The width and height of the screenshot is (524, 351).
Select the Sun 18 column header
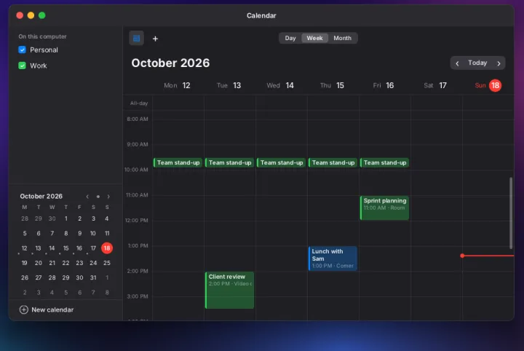(x=488, y=86)
